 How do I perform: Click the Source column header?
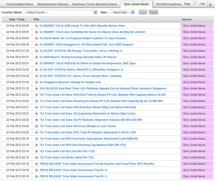(197, 19)
